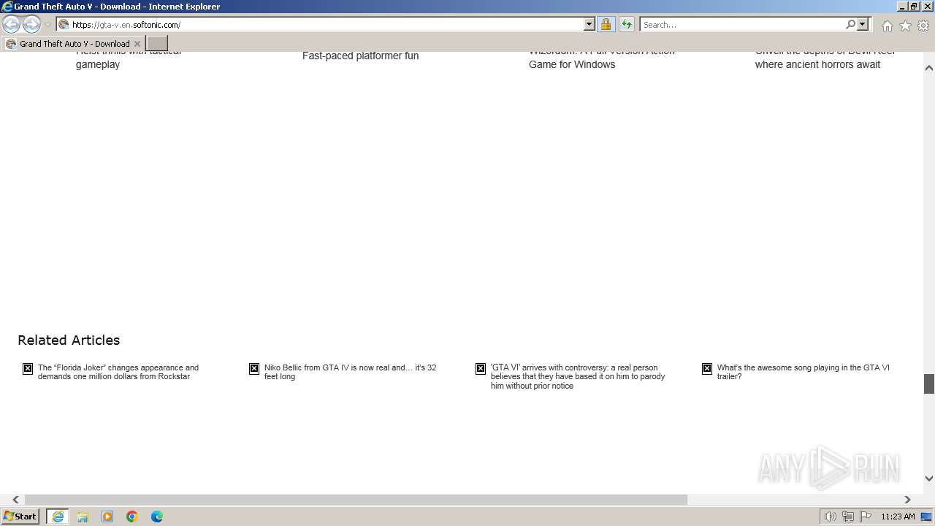Screen dimensions: 935x526
Task: Click the security lock icon
Action: pos(606,24)
